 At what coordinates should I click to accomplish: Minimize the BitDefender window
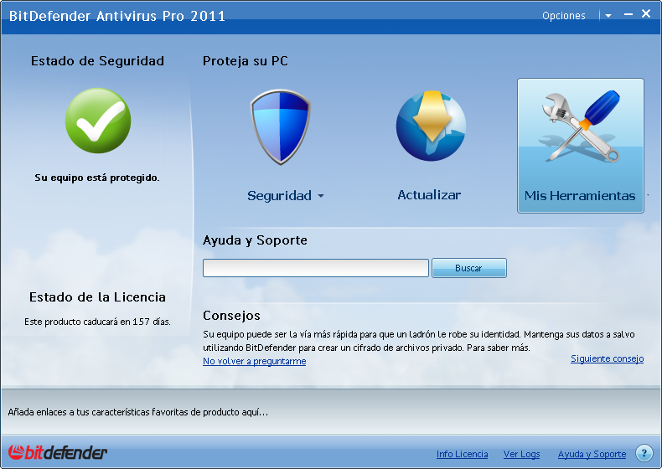click(x=628, y=14)
